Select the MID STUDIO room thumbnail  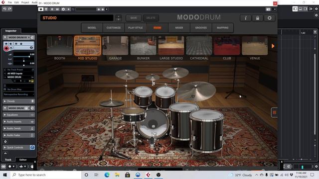point(88,46)
